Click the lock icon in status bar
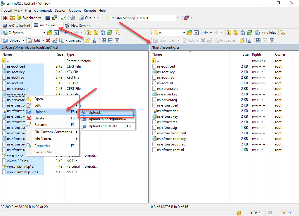This screenshot has height=216, width=299. click(x=239, y=213)
